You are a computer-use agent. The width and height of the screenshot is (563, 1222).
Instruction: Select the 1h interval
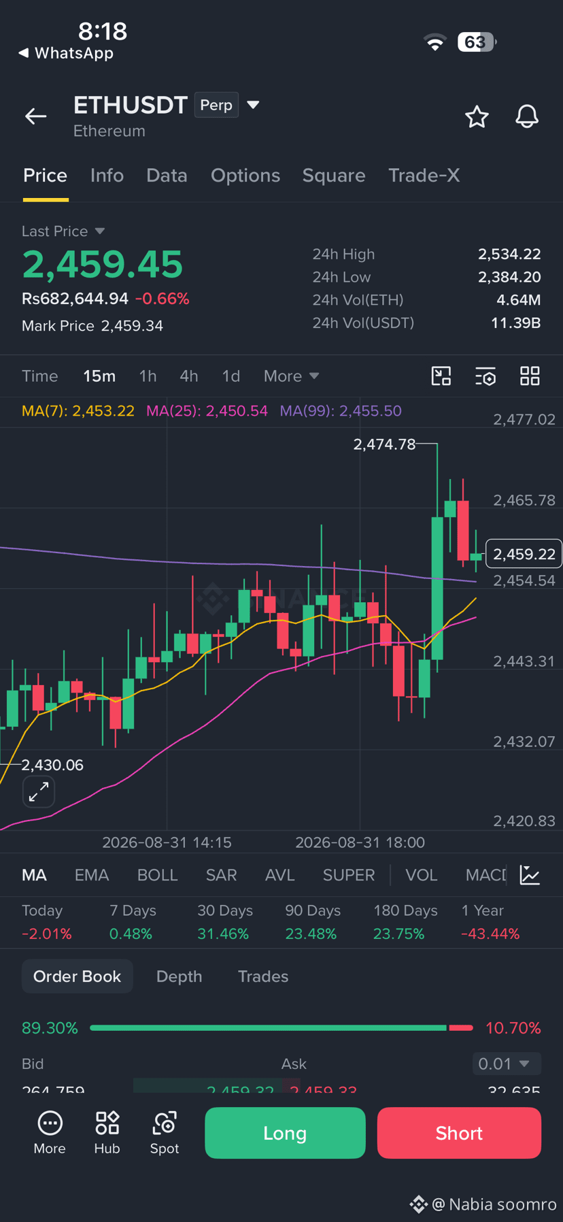[x=148, y=376]
